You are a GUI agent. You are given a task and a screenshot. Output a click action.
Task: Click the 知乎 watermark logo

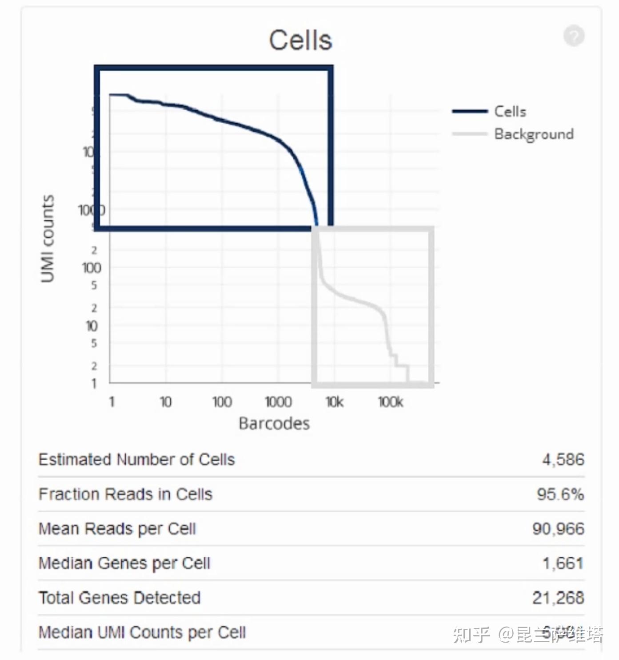click(x=471, y=634)
